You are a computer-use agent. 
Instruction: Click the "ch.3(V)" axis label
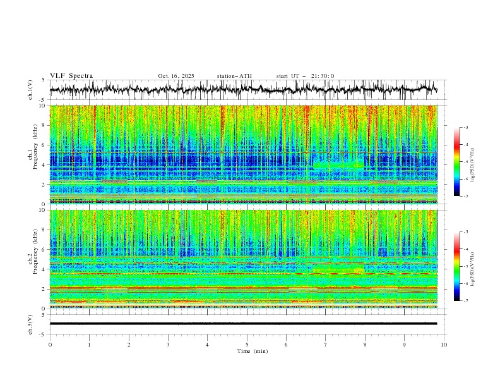click(x=30, y=324)
